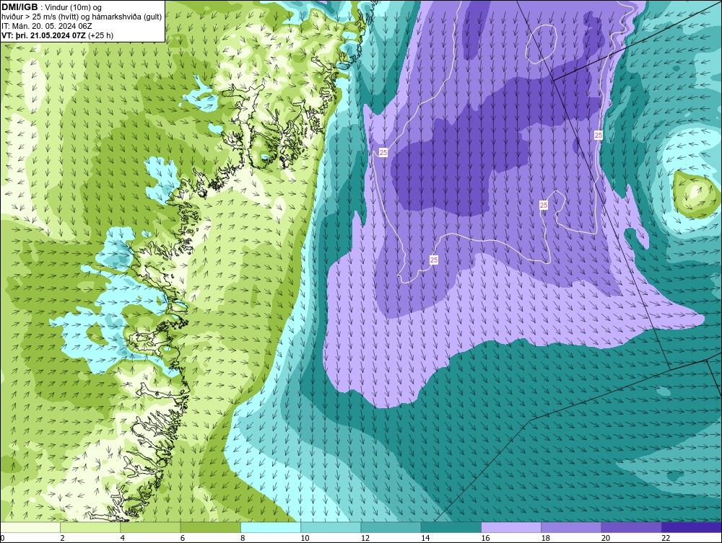Click the 0-2 m/s palest legend swatch

(x=30, y=527)
